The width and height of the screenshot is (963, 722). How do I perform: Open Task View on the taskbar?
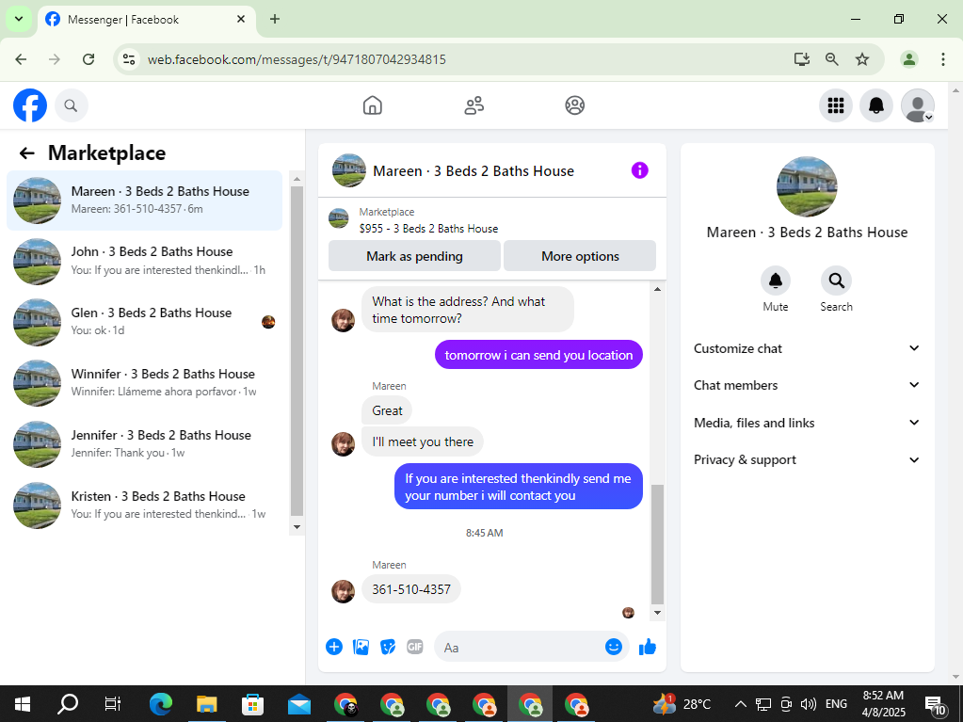pos(113,703)
